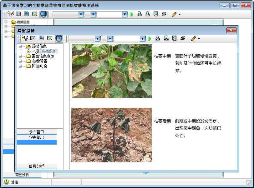The height and width of the screenshot is (188, 254).
Task: Open the pencil tool dropdown arrow in 病害监测 toolbar
Action: pos(199,39)
